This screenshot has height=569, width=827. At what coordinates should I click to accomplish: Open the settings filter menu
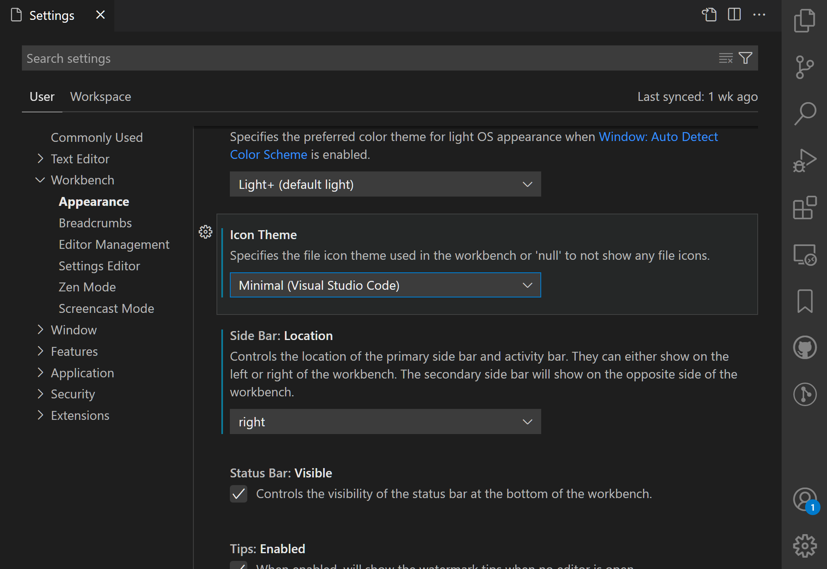[745, 58]
